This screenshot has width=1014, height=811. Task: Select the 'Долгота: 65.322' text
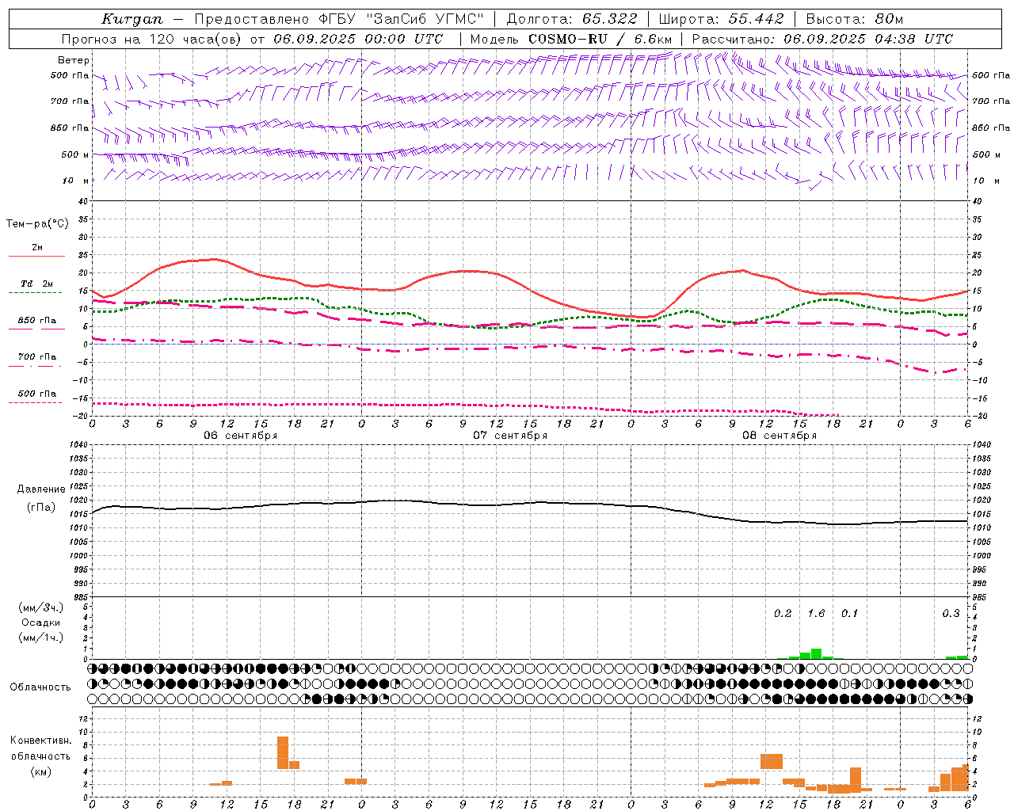point(572,19)
